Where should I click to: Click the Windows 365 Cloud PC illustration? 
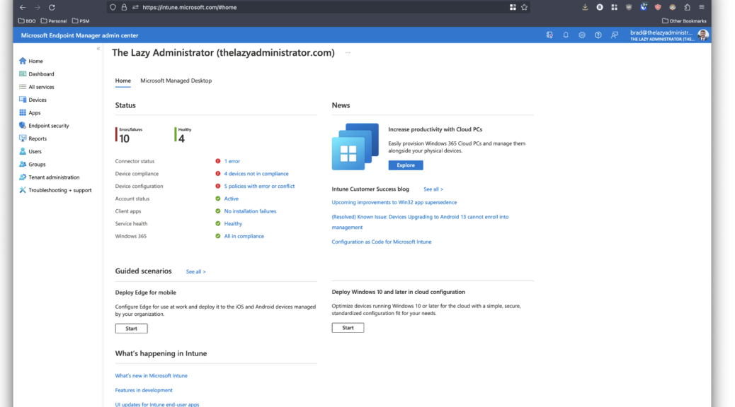point(355,146)
